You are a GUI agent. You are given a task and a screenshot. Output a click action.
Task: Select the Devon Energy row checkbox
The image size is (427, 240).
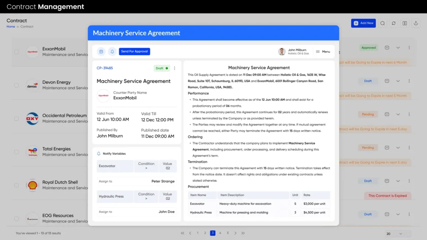click(x=17, y=85)
